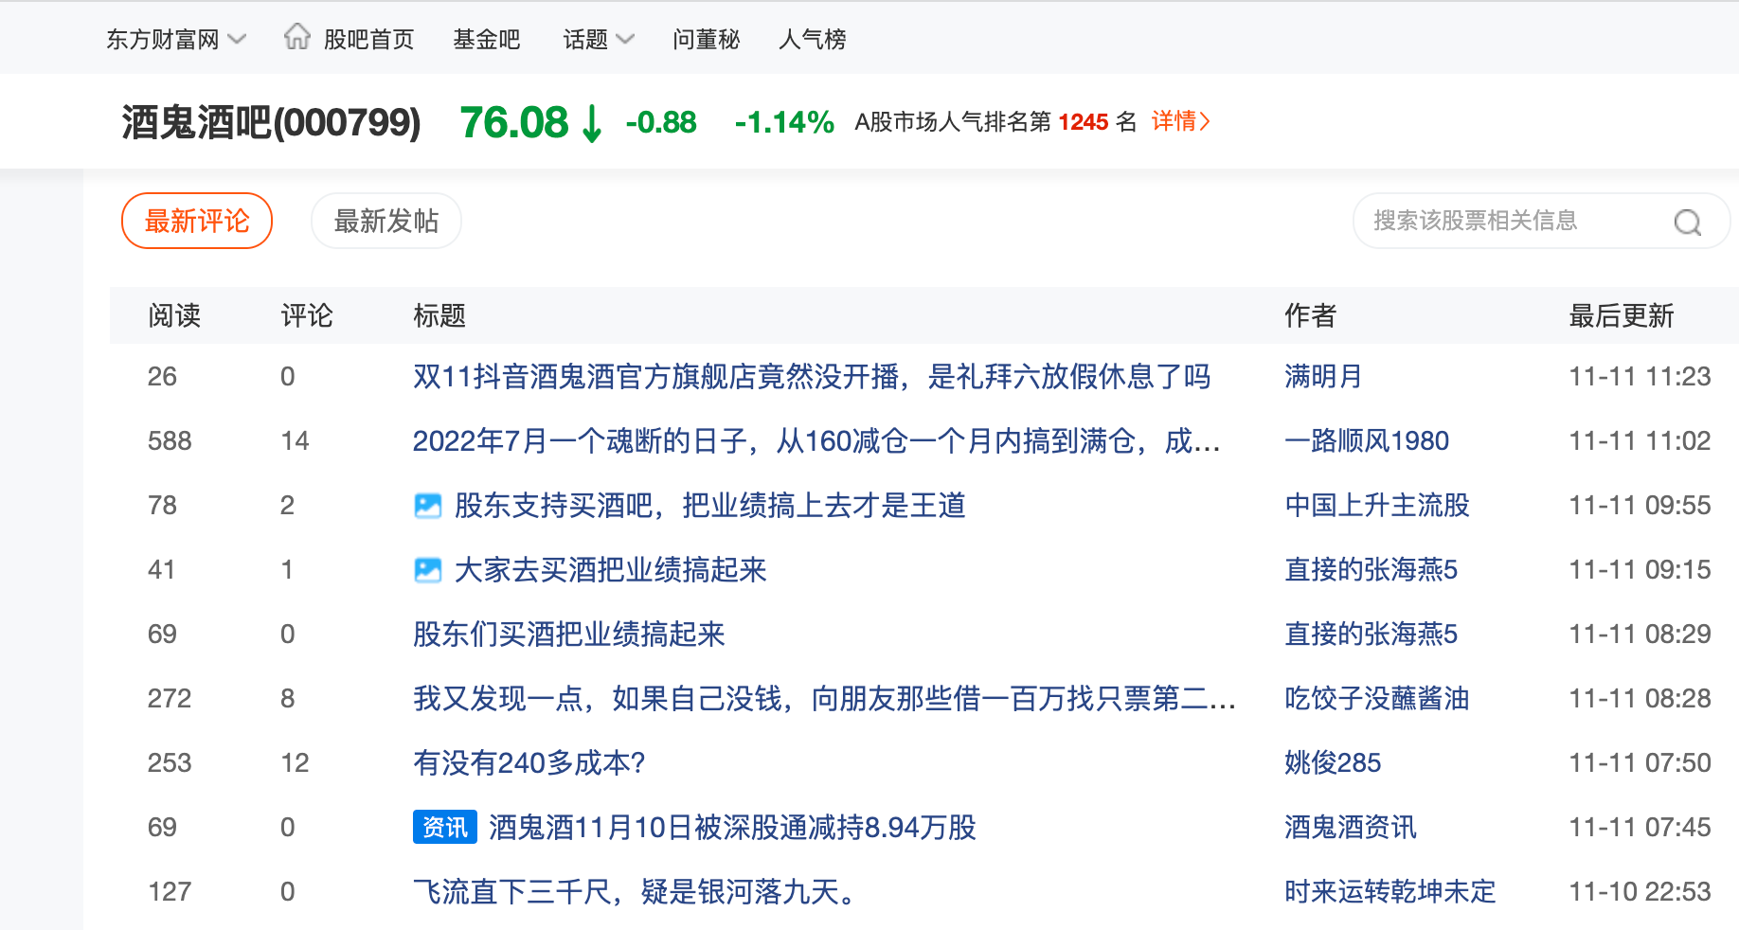
Task: Visit author 直接的张海燕5 on the 08:29 row
Action: click(x=1371, y=635)
